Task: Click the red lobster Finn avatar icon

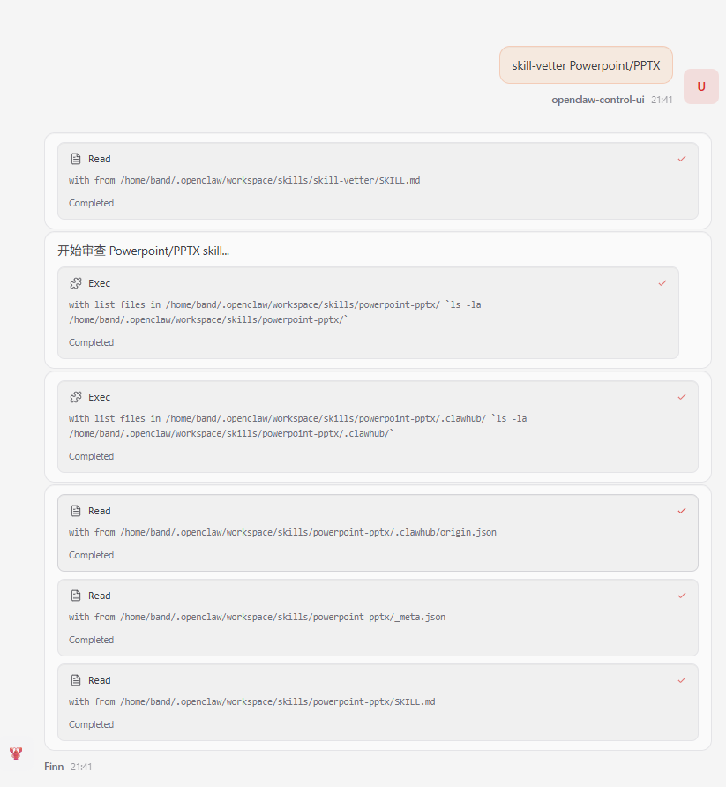Action: click(x=16, y=753)
